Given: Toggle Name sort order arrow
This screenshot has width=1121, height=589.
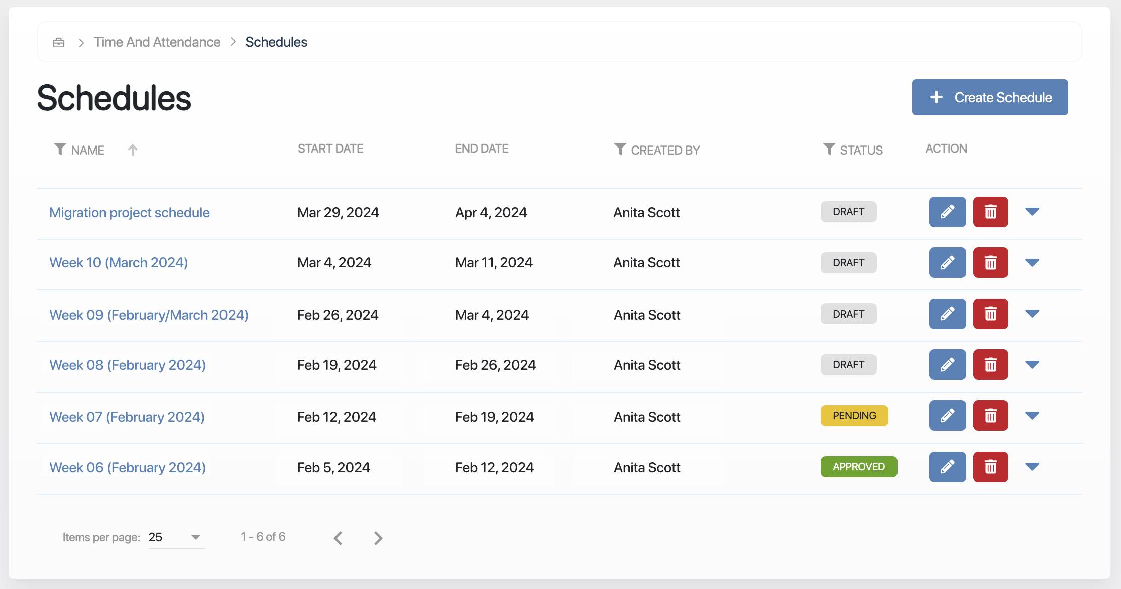Looking at the screenshot, I should [x=133, y=150].
